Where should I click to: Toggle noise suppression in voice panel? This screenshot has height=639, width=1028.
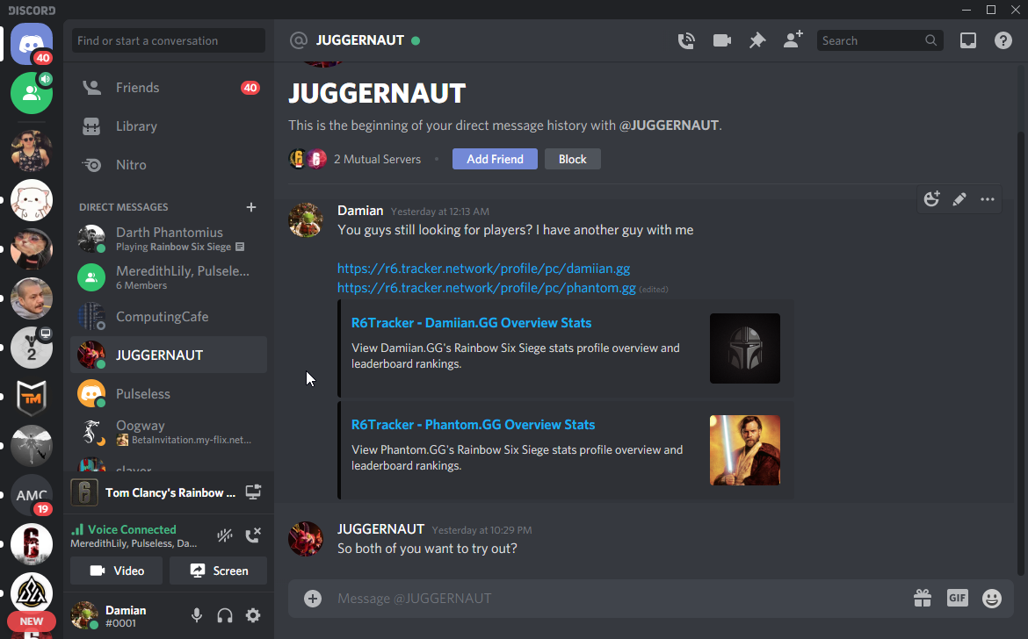[225, 535]
